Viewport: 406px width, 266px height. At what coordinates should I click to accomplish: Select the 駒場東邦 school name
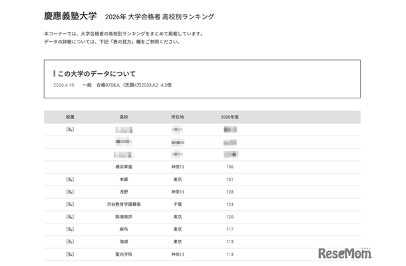[x=124, y=217]
